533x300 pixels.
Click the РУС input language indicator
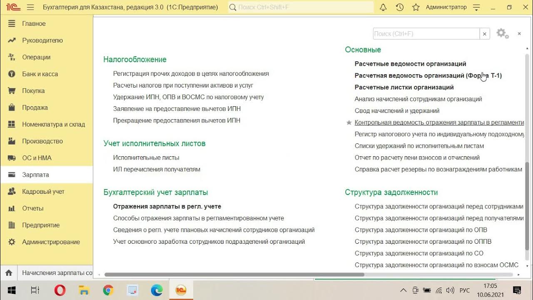point(465,290)
